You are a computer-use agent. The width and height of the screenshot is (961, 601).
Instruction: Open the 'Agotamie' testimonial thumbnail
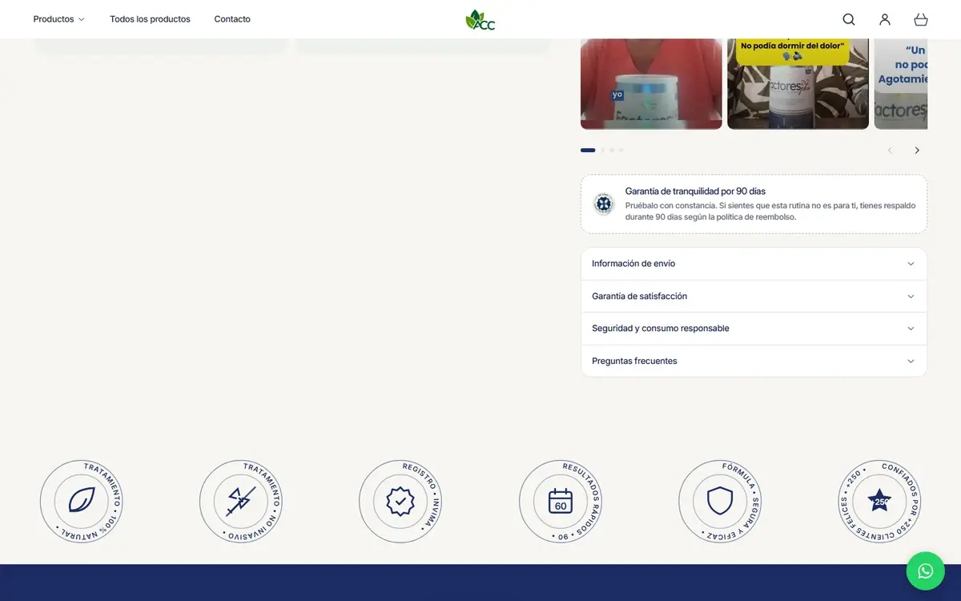click(901, 83)
